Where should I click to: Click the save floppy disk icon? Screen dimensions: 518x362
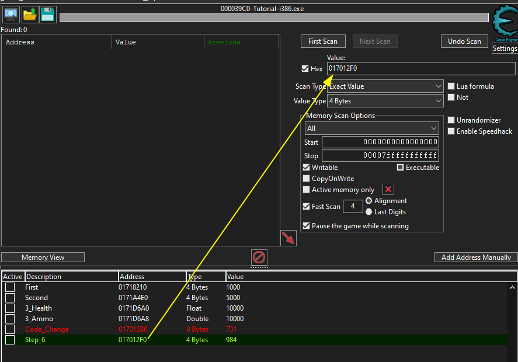click(48, 15)
